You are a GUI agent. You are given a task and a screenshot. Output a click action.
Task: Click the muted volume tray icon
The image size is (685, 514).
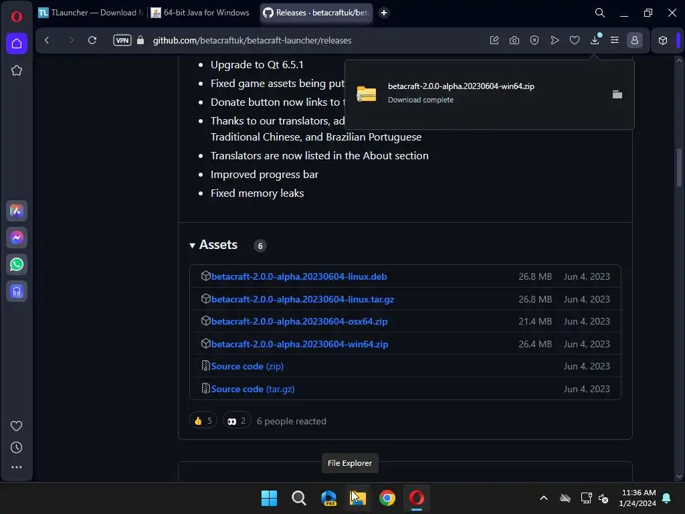603,498
